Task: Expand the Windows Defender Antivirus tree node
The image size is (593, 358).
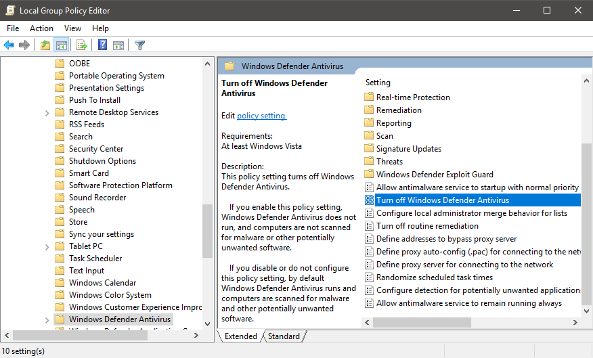Action: click(x=47, y=320)
